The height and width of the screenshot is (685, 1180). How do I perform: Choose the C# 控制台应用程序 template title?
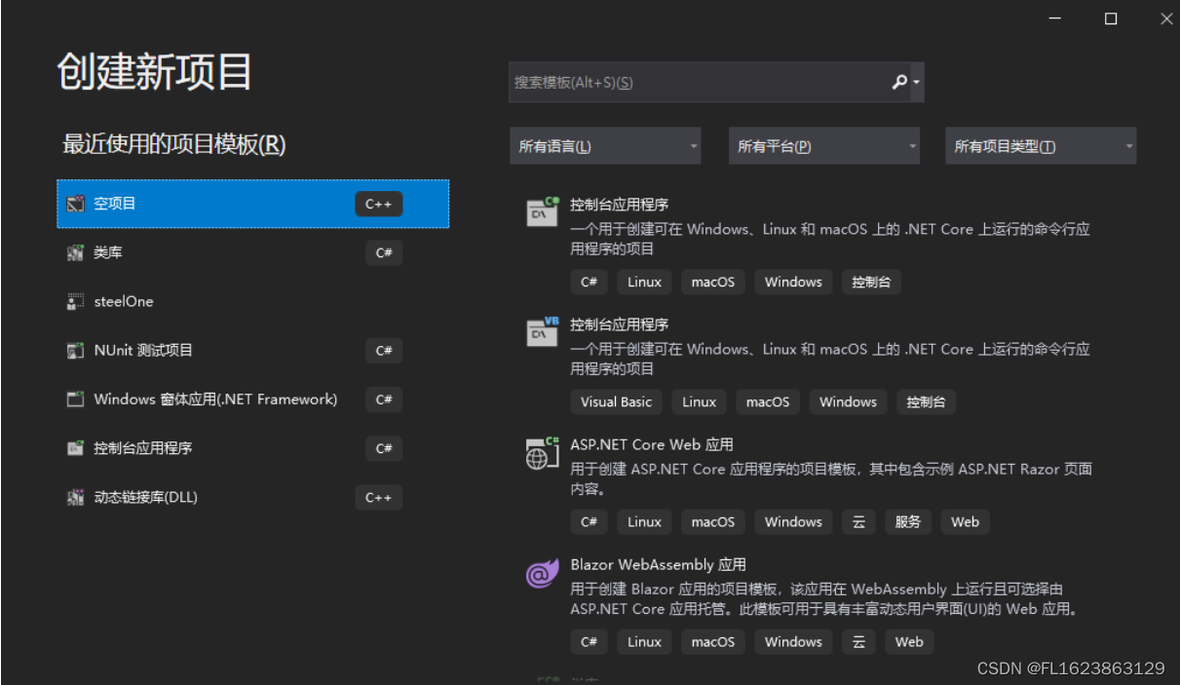click(620, 205)
